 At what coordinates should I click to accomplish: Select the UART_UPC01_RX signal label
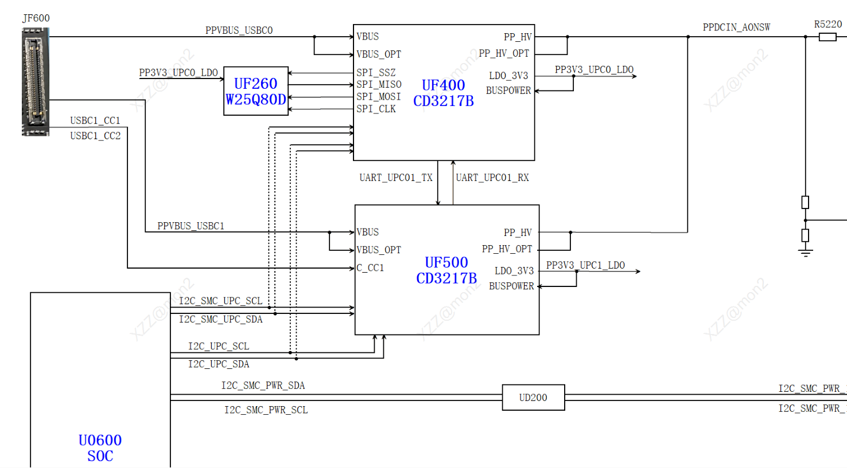pyautogui.click(x=492, y=178)
